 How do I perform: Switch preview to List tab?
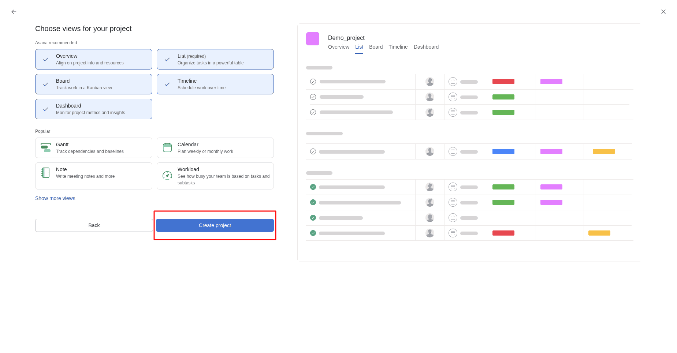coord(359,47)
